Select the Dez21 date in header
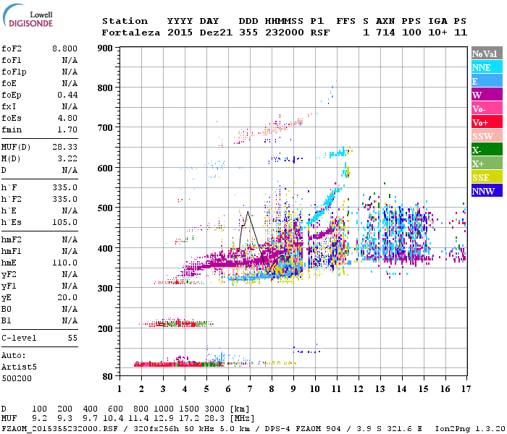Image resolution: width=507 pixels, height=434 pixels. pos(216,33)
